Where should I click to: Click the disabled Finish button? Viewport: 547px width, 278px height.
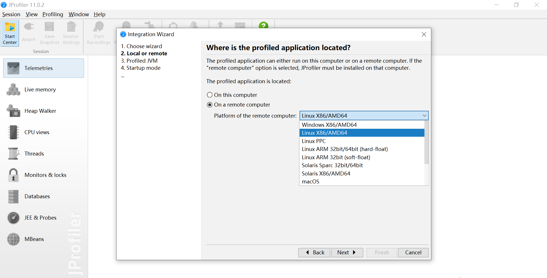(382, 252)
